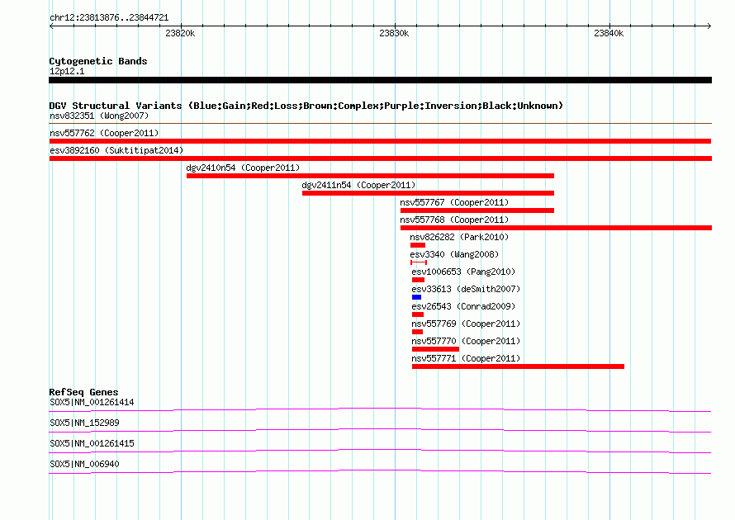The width and height of the screenshot is (735, 520).
Task: Click the ruler's right arrow end
Action: tap(709, 26)
